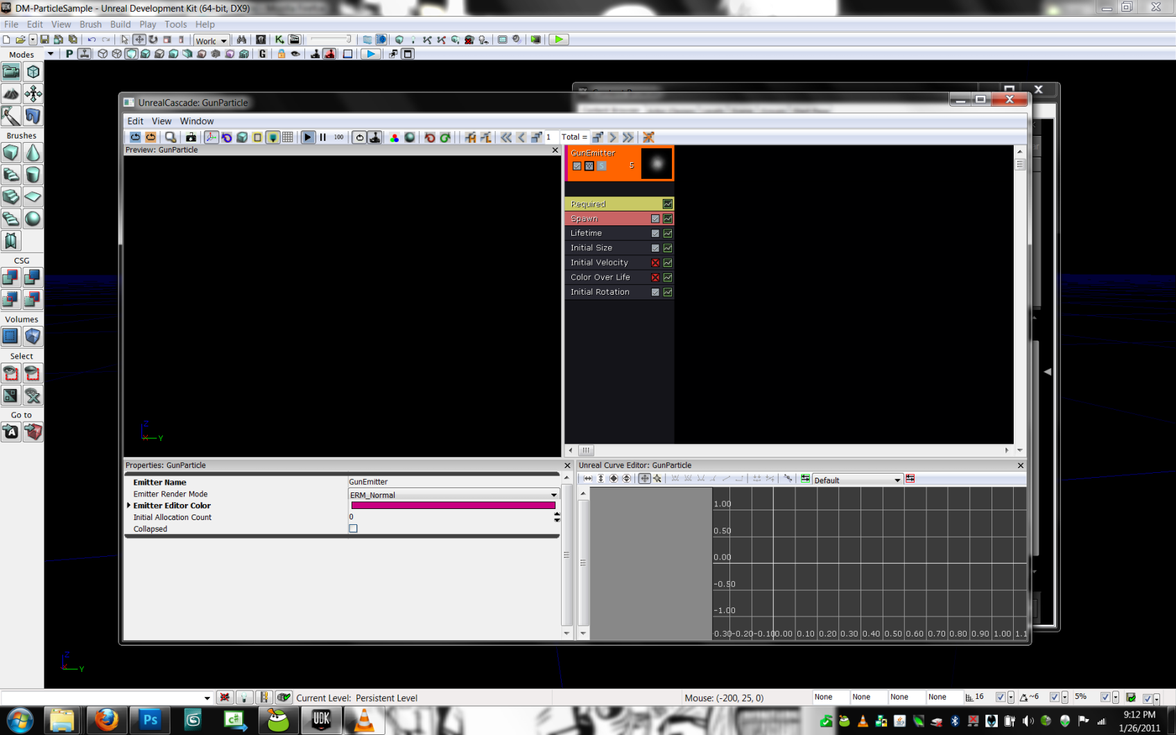Click the GunEmitter particle thumbnail
Viewport: 1176px width, 735px height.
pos(657,164)
